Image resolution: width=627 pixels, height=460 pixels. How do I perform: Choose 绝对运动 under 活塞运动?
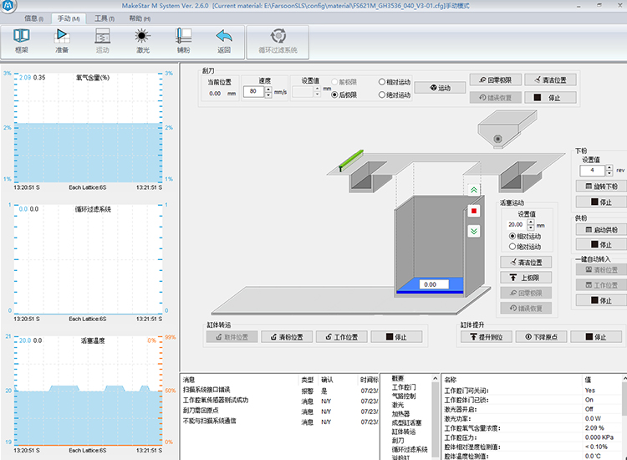[x=512, y=247]
